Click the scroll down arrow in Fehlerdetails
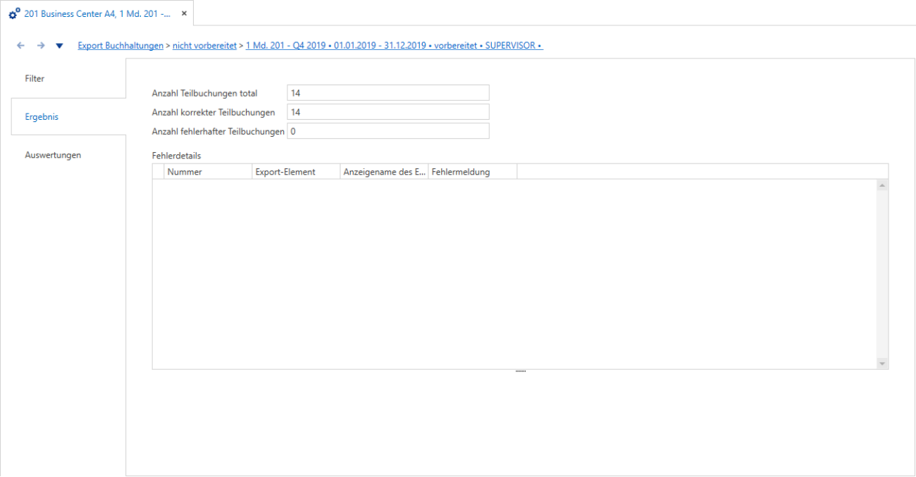Image resolution: width=916 pixels, height=477 pixels. (882, 364)
